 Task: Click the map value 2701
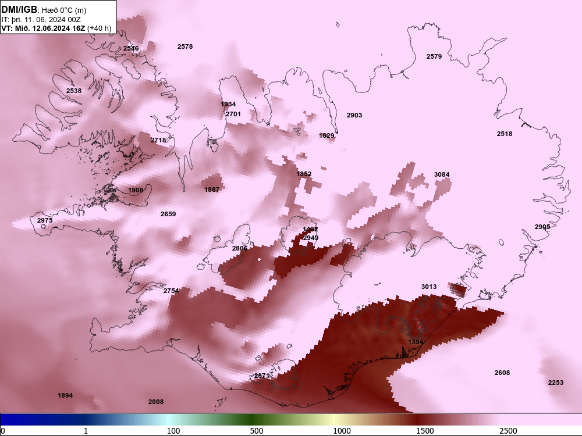pyautogui.click(x=233, y=114)
